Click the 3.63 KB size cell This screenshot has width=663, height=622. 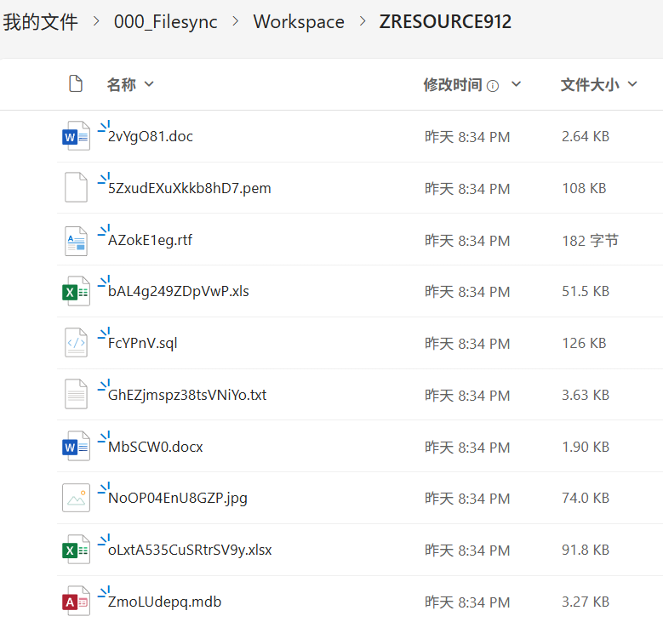586,395
